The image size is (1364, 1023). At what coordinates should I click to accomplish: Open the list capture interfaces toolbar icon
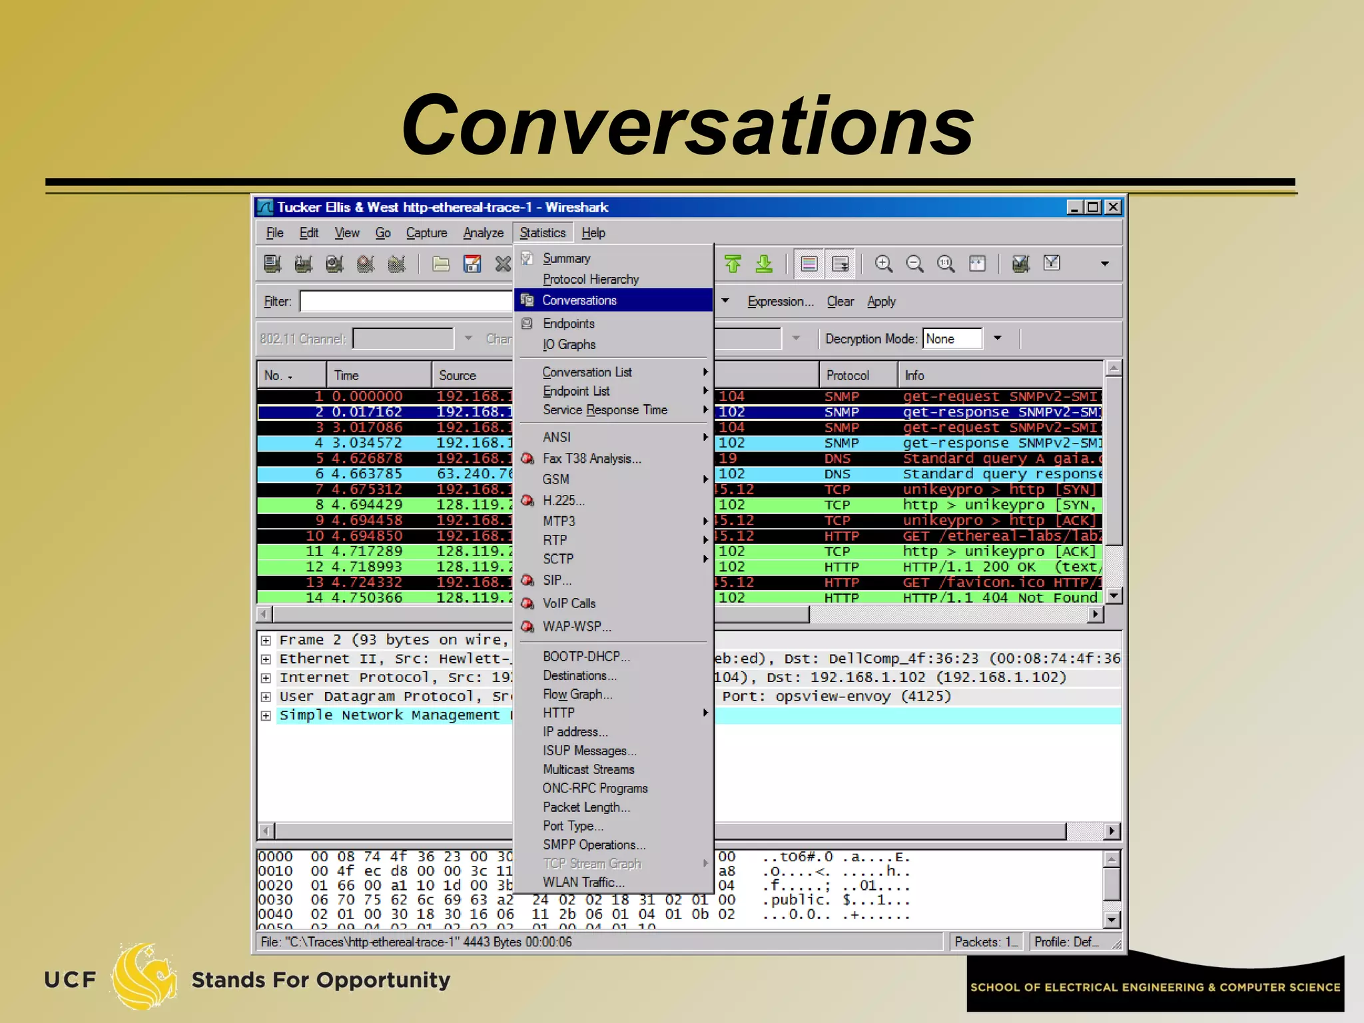[272, 264]
